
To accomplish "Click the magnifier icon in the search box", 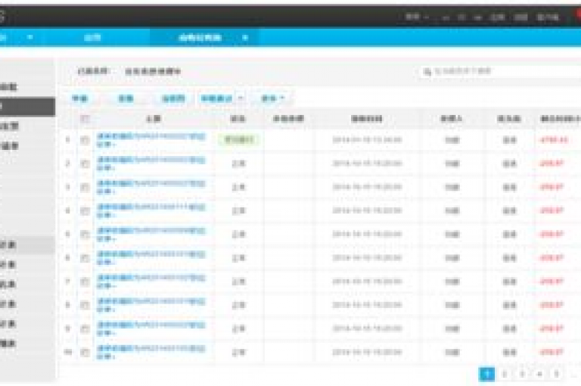I will click(427, 72).
